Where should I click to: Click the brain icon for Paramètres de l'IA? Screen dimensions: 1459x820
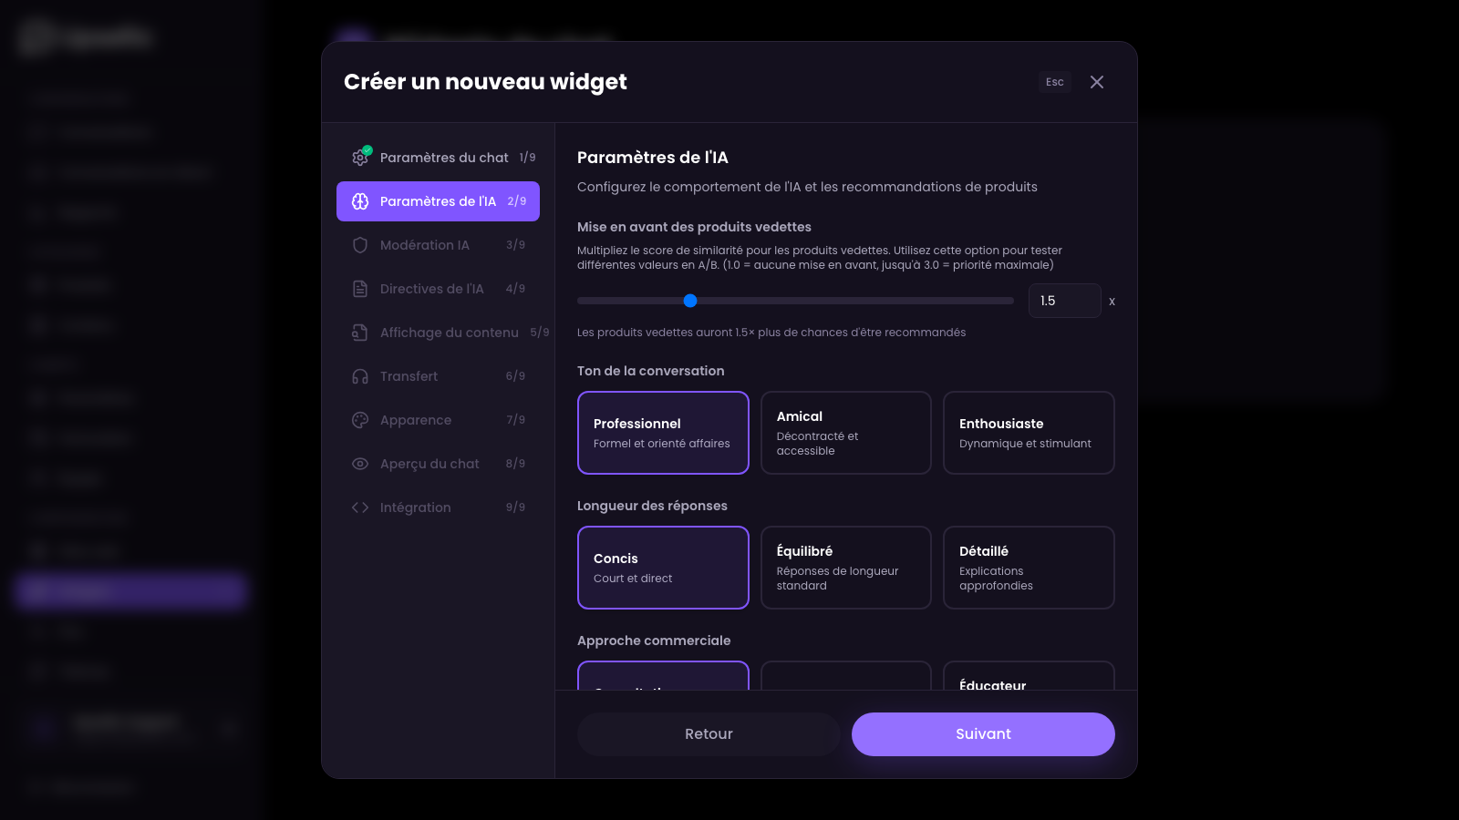coord(360,201)
